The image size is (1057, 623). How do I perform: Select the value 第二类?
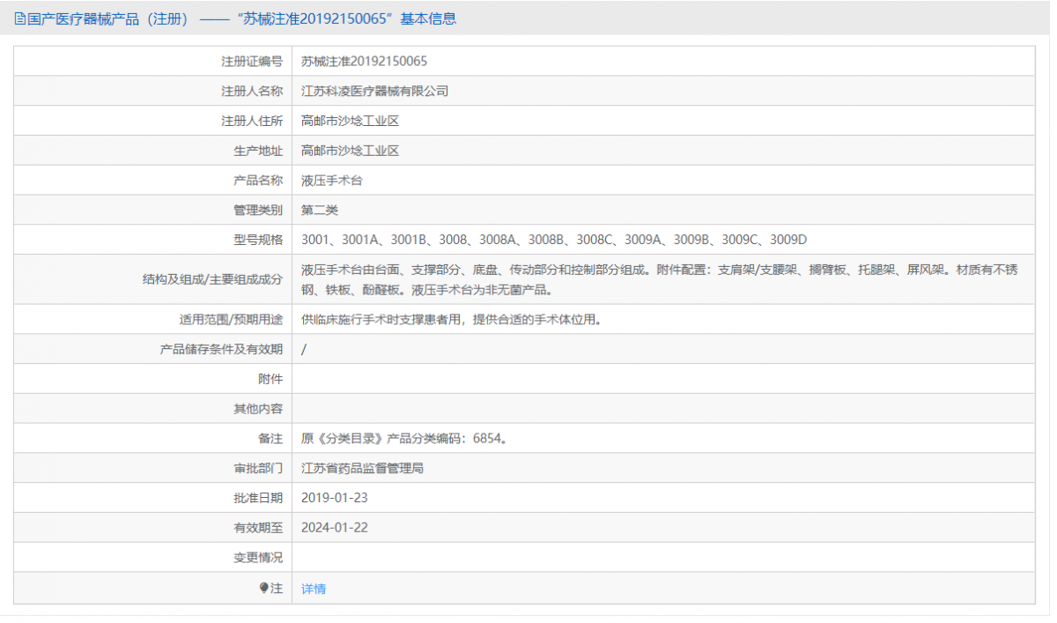320,210
